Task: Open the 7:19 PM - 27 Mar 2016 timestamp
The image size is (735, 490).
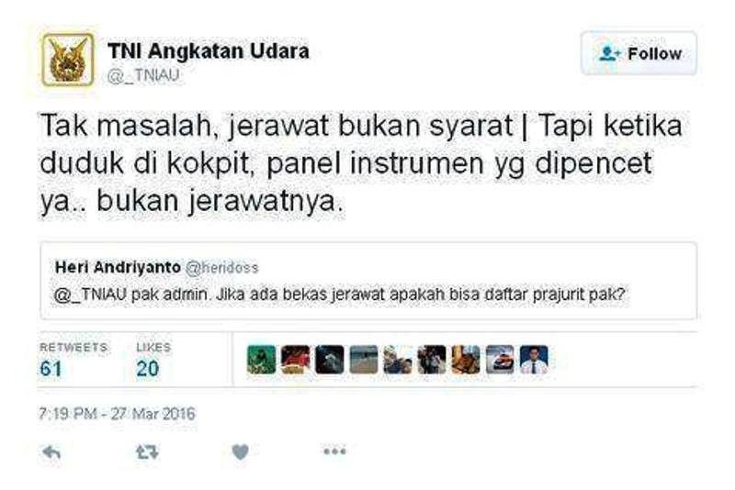Action: pyautogui.click(x=117, y=414)
